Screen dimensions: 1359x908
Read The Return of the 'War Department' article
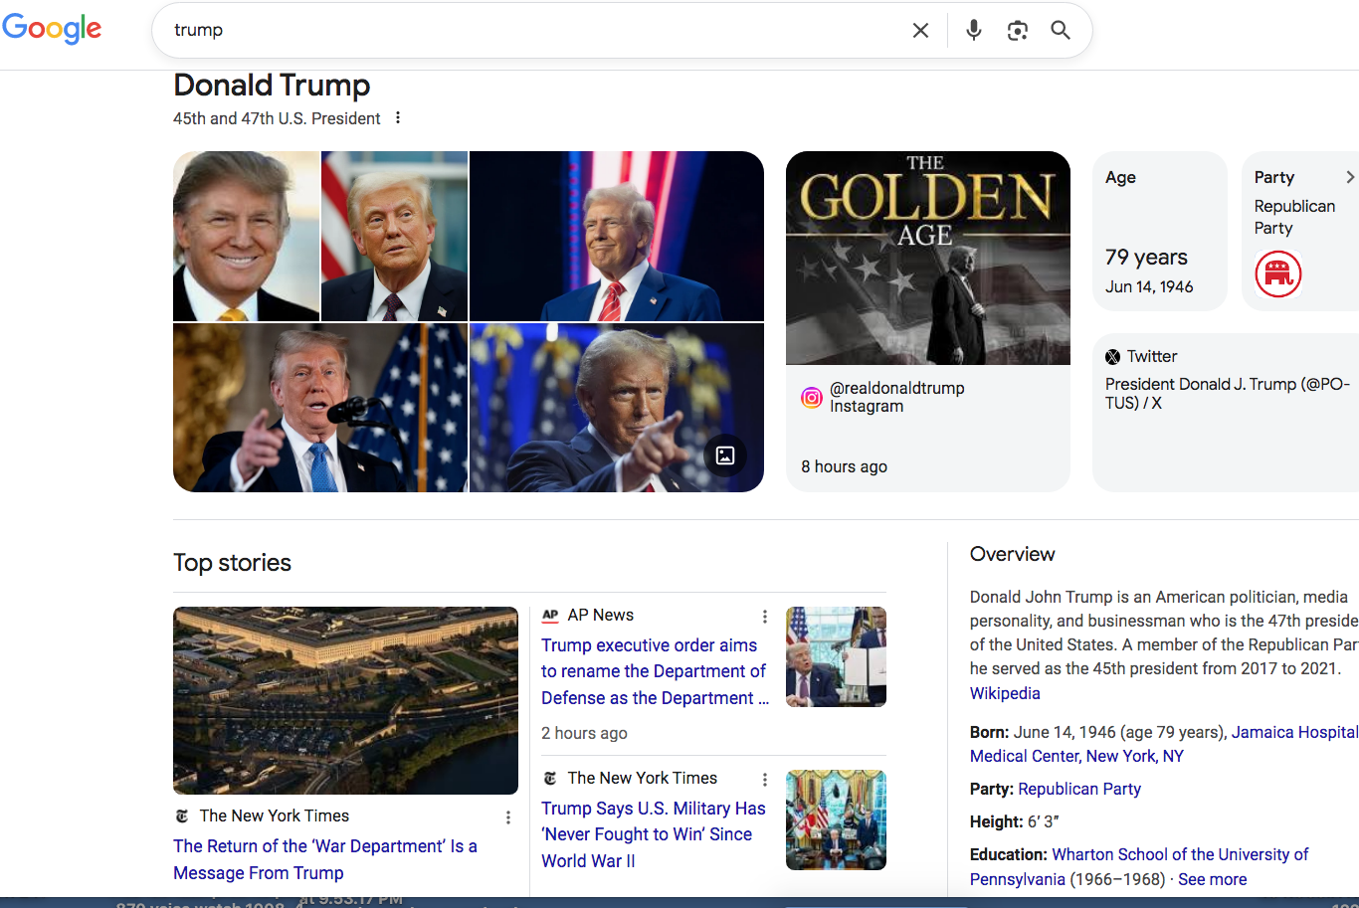pos(325,859)
